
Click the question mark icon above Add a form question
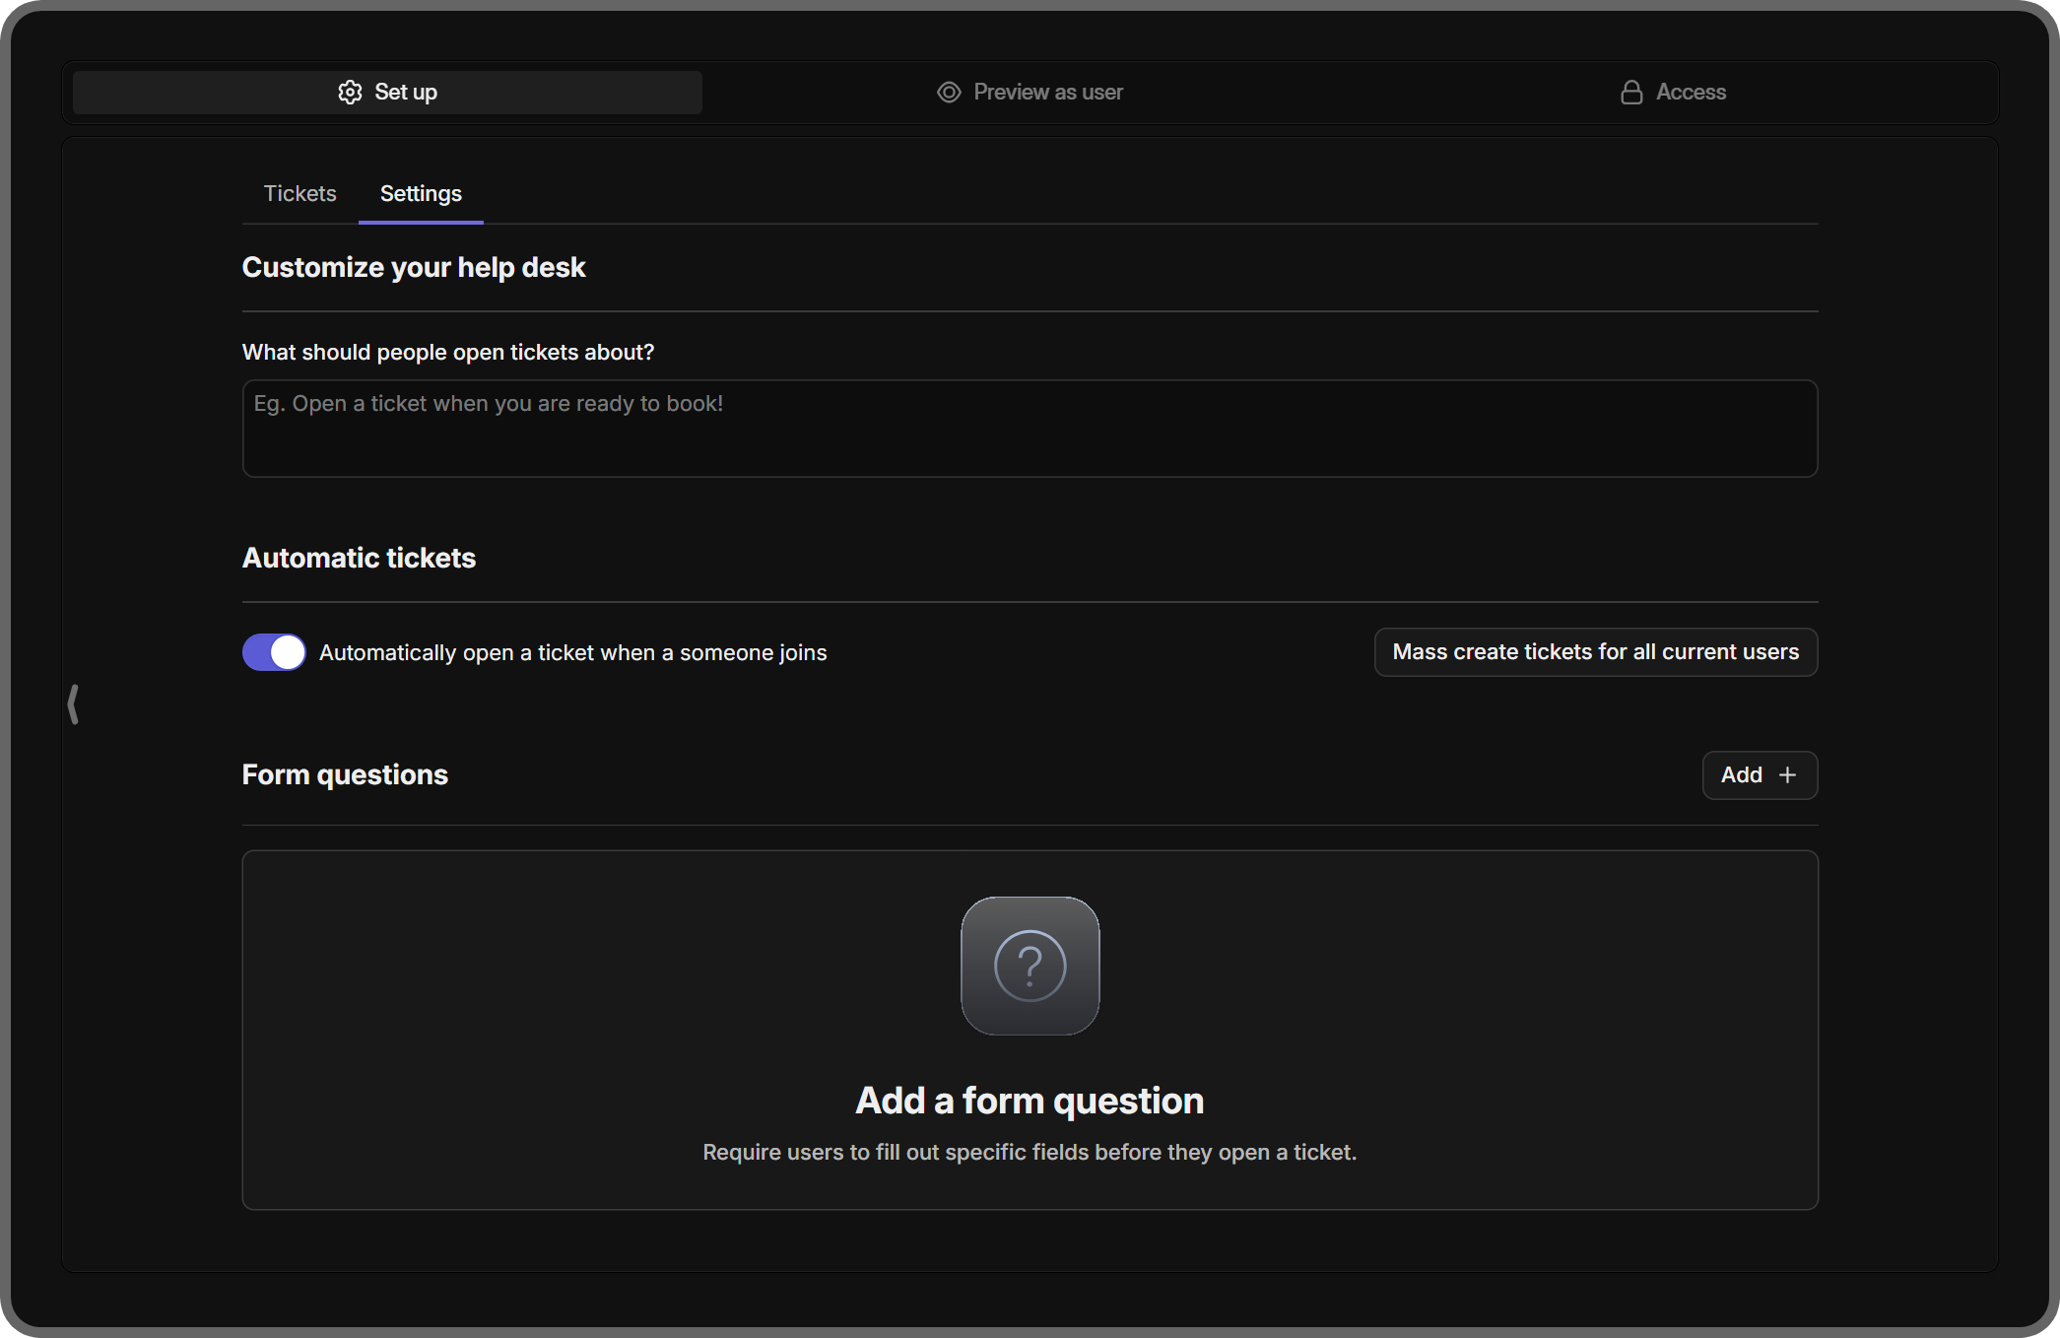[x=1030, y=966]
